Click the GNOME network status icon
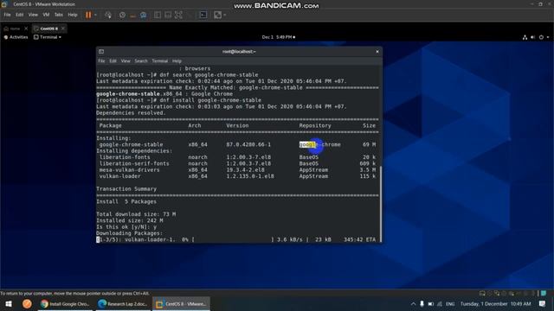 coord(525,37)
